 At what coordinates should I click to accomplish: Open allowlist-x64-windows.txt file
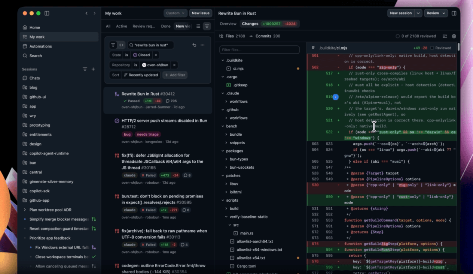(259, 250)
